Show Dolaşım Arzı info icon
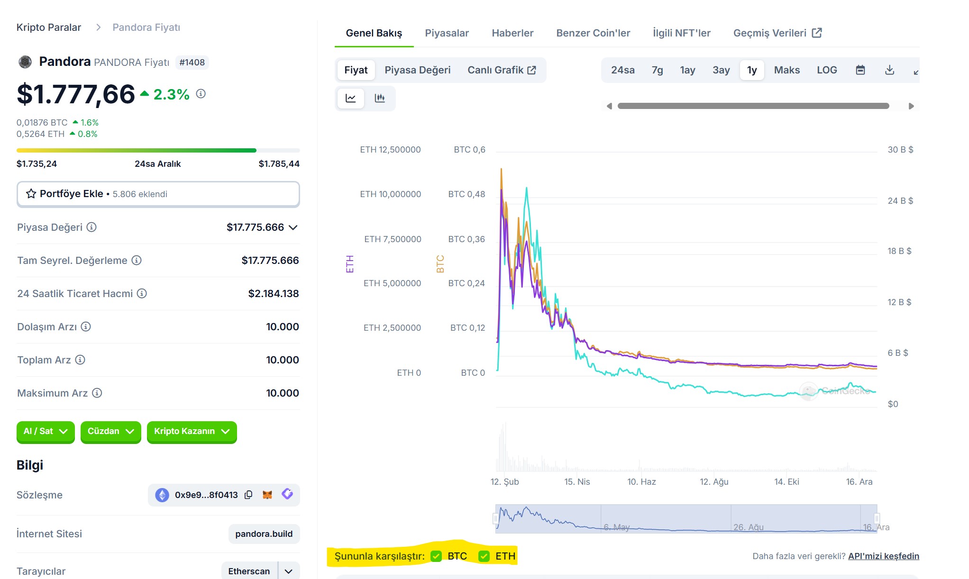 click(86, 326)
